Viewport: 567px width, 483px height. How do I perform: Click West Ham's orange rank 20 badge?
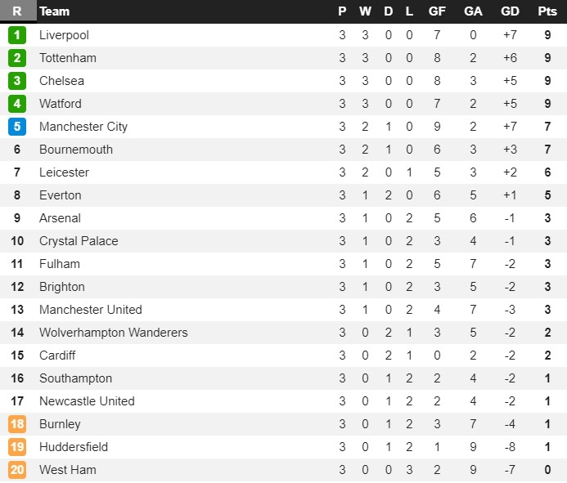[17, 470]
